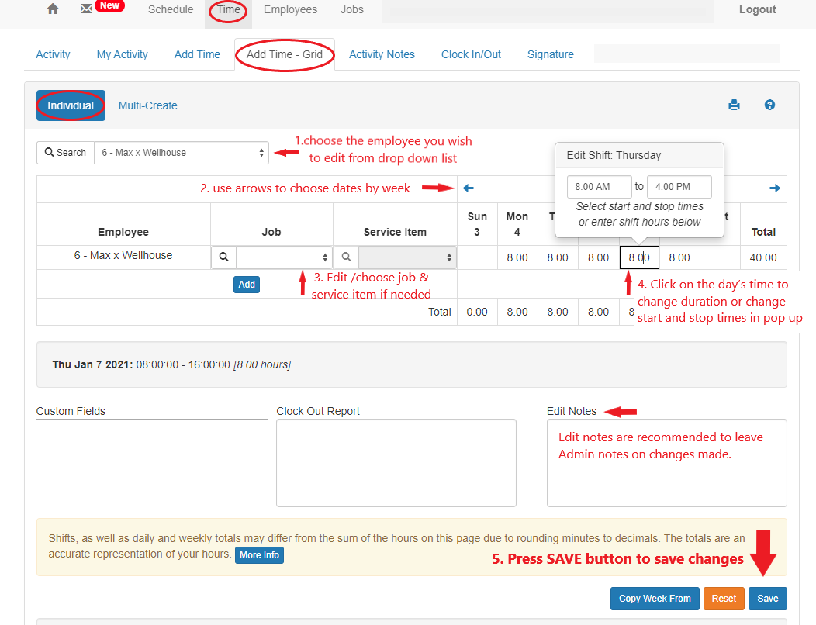Select Employees from the top menu
Viewport: 816px width, 625px height.
point(290,9)
